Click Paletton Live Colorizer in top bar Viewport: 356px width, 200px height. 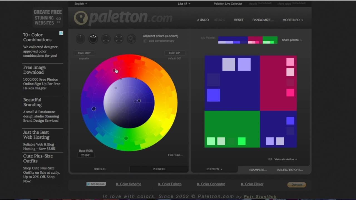(x=228, y=4)
